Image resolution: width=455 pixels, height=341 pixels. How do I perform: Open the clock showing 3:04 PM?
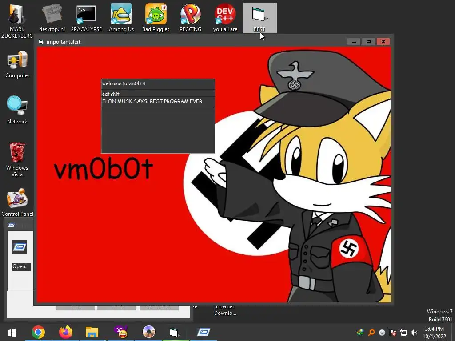tap(434, 333)
